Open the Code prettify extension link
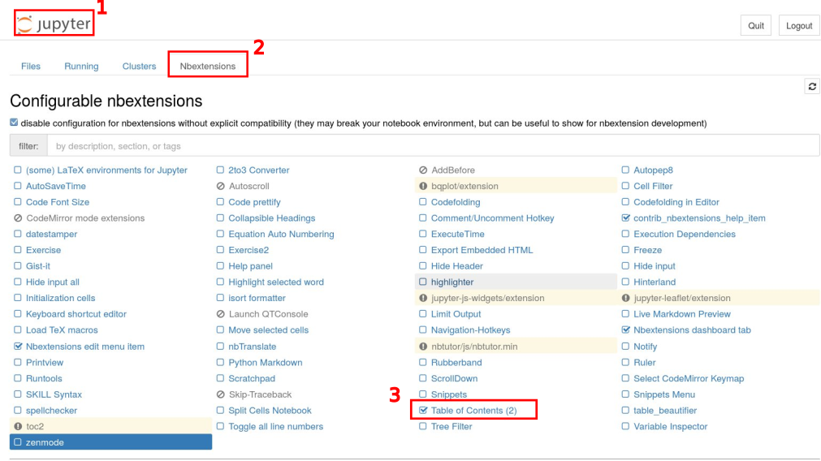 (254, 202)
